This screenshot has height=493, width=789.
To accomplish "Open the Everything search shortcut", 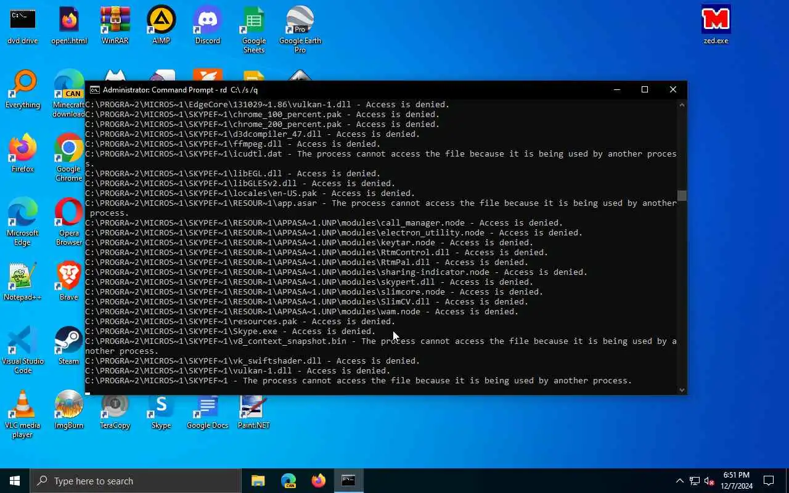I will tap(23, 90).
